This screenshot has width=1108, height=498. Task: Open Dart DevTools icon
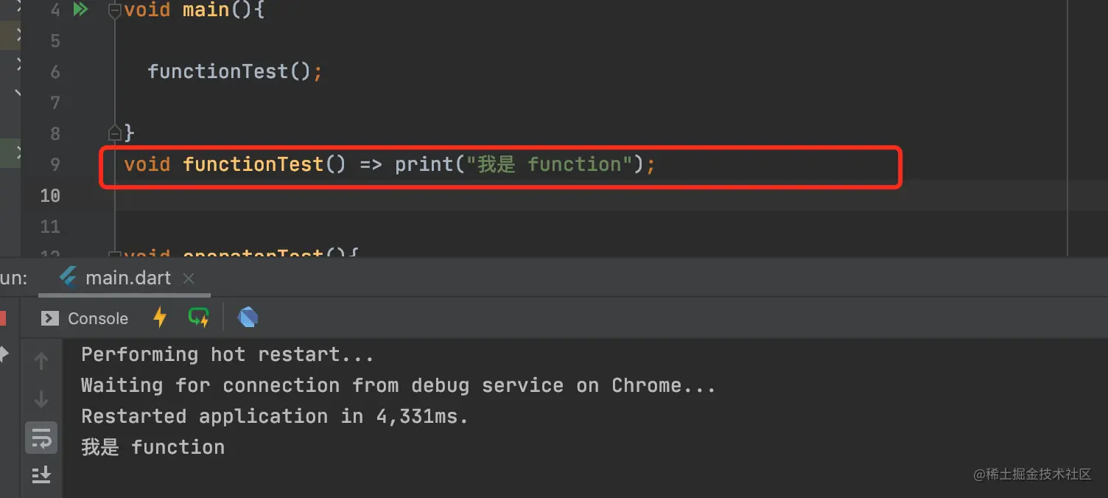coord(248,318)
